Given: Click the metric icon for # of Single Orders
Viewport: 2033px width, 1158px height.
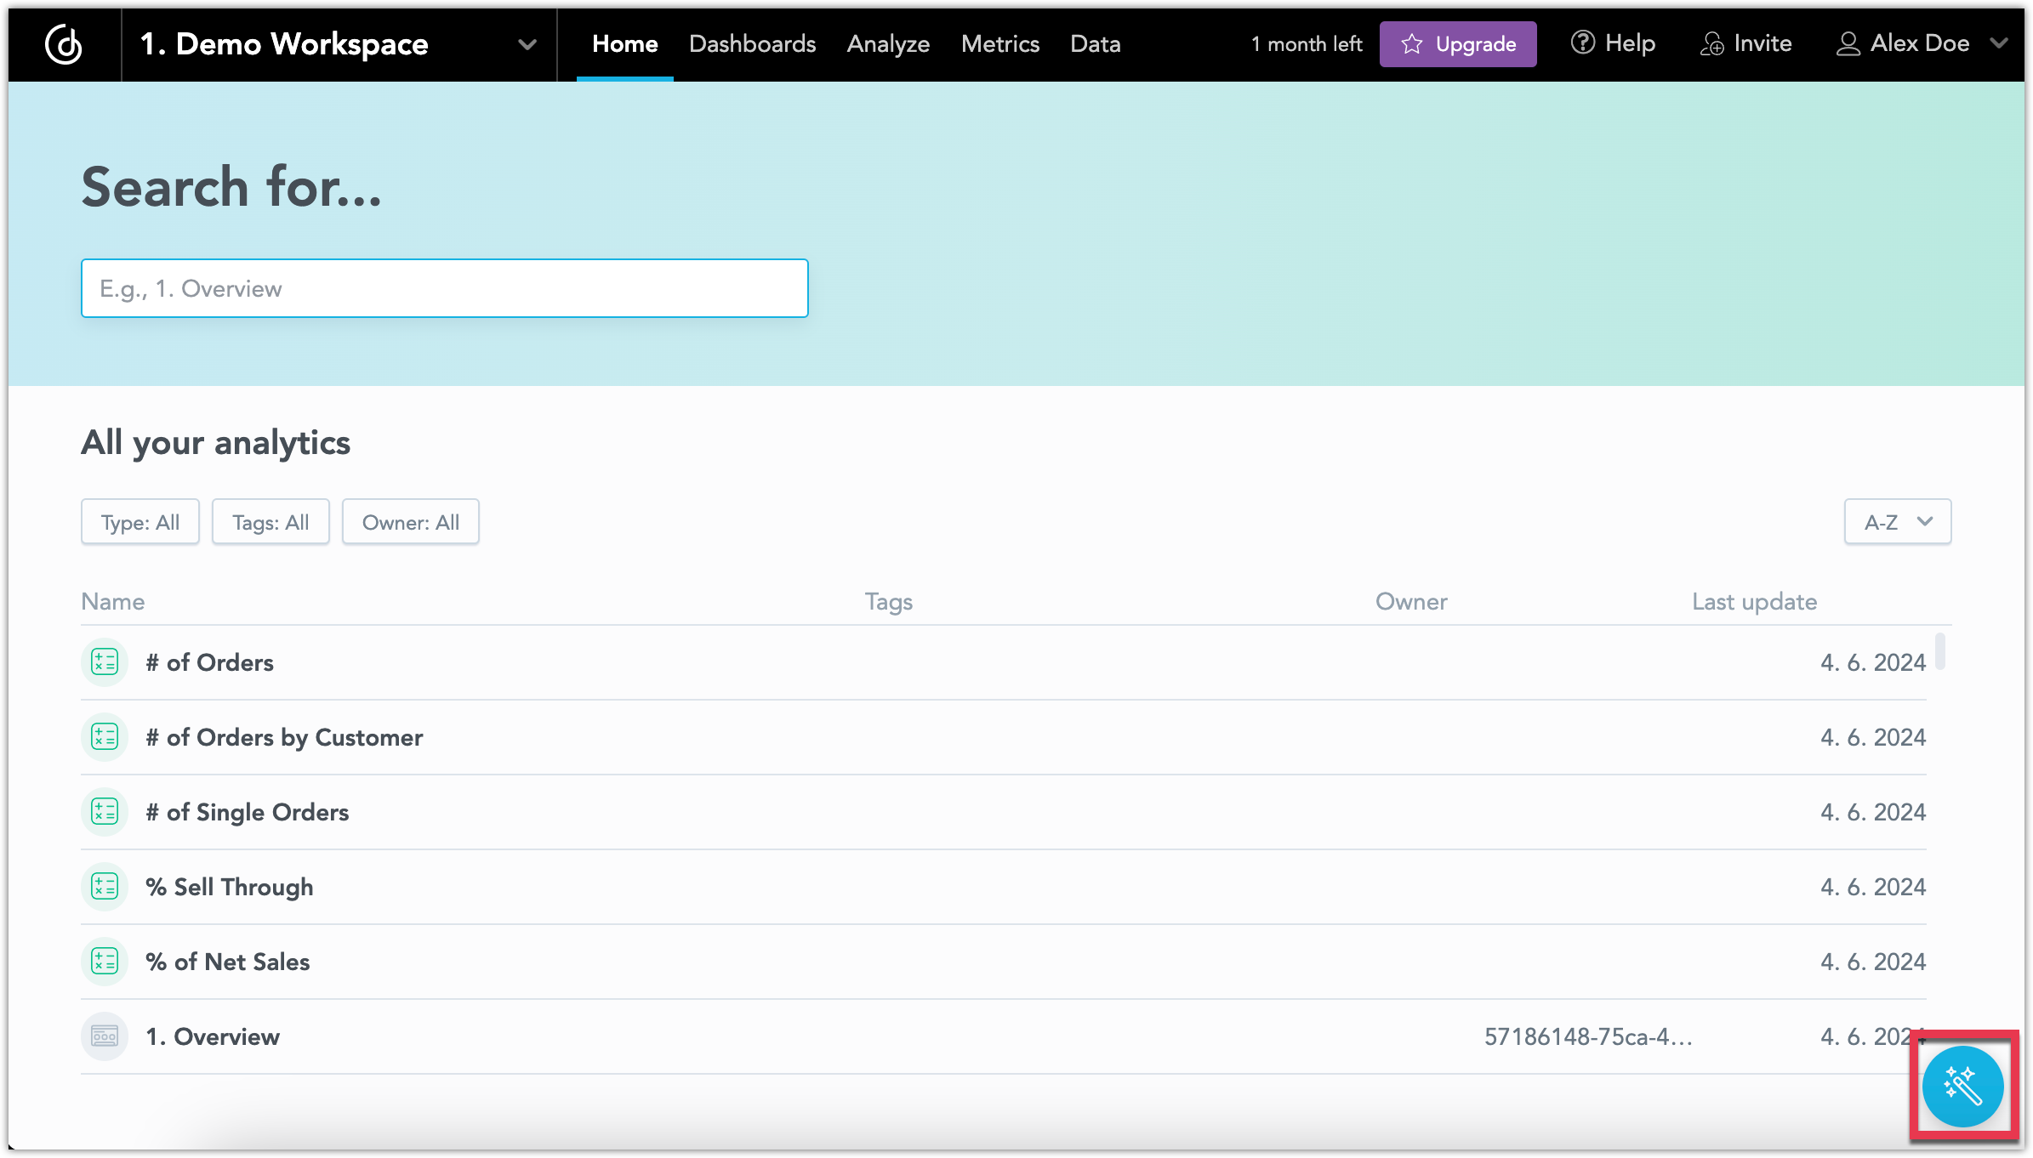Looking at the screenshot, I should tap(105, 811).
